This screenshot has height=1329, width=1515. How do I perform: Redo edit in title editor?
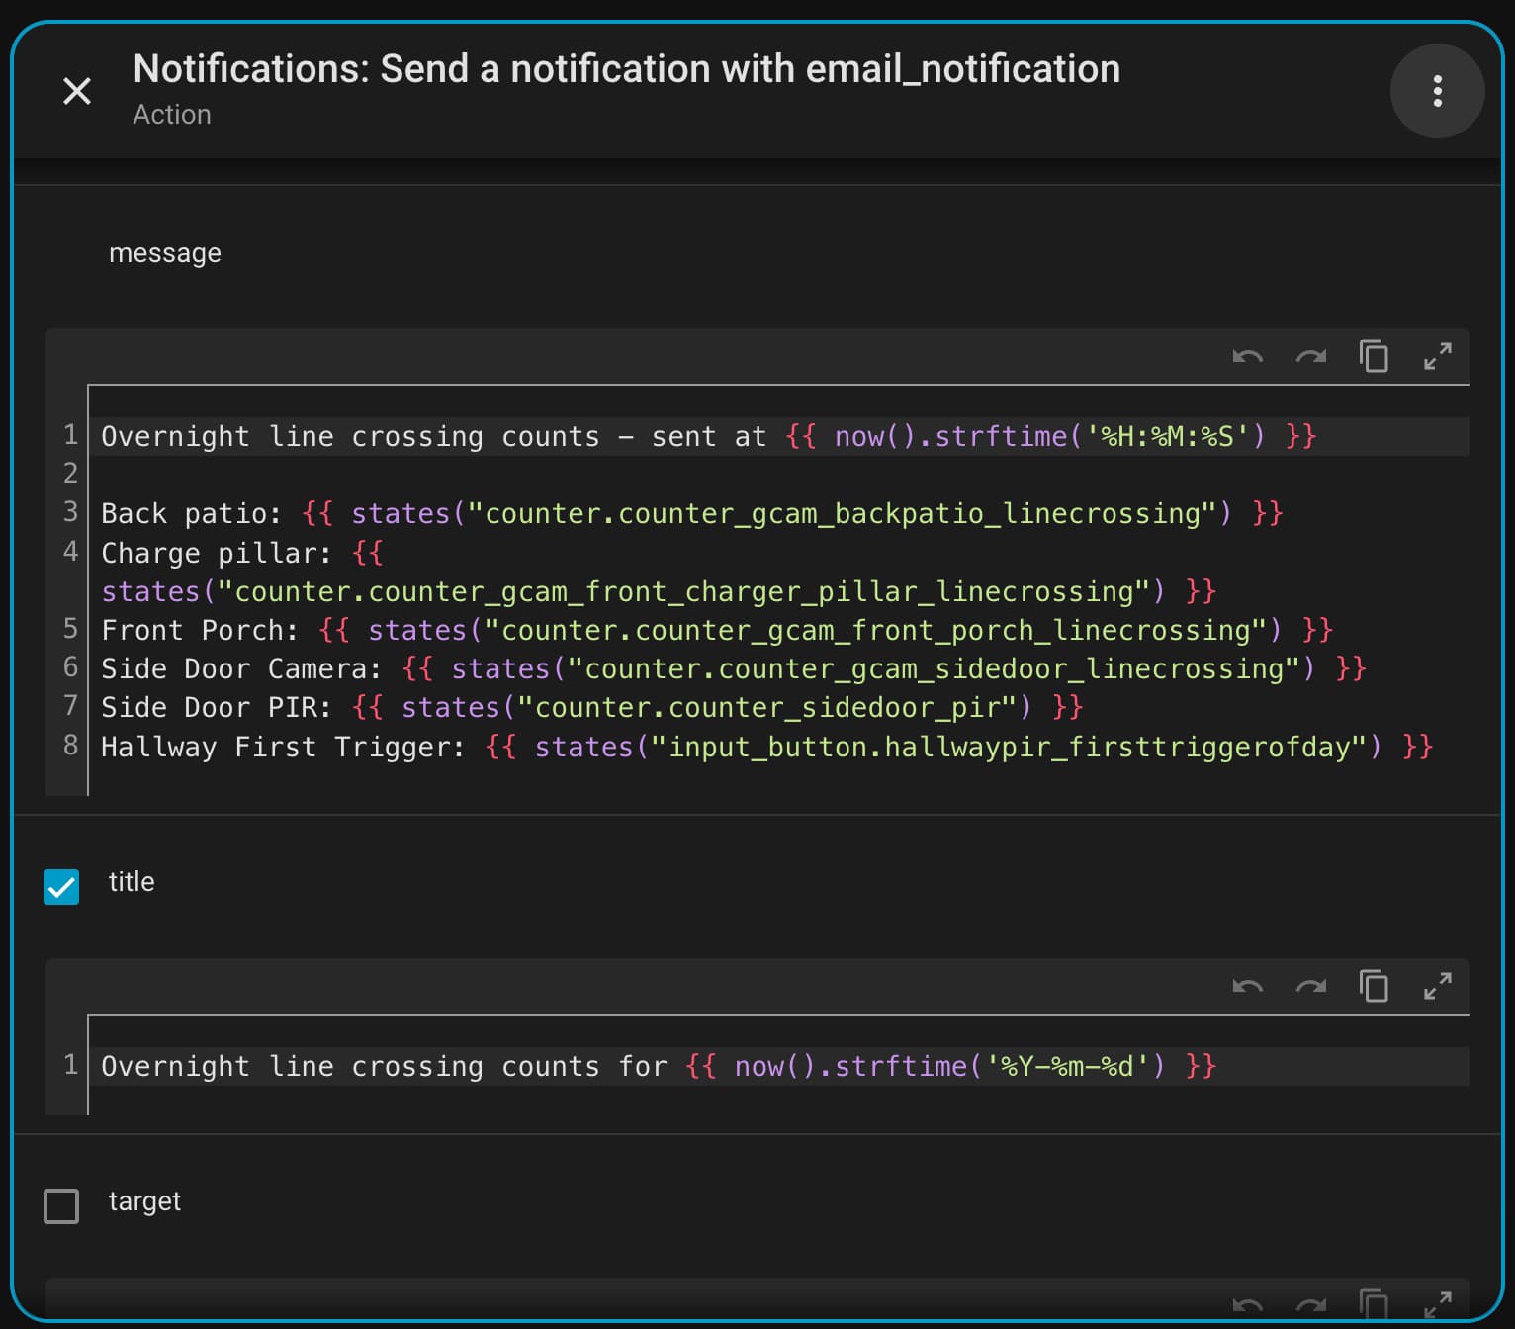(1310, 986)
